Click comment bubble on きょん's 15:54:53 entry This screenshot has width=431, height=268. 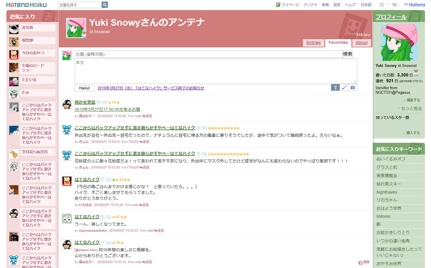[198, 128]
